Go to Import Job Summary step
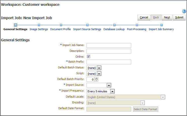The height and width of the screenshot is (116, 187). point(161,29)
